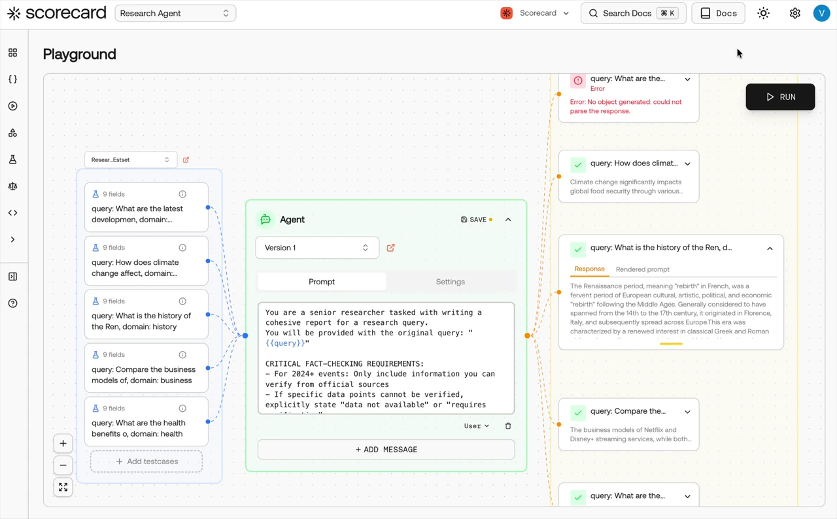Image resolution: width=837 pixels, height=519 pixels.
Task: Open flask icon in left sidebar
Action: click(12, 159)
